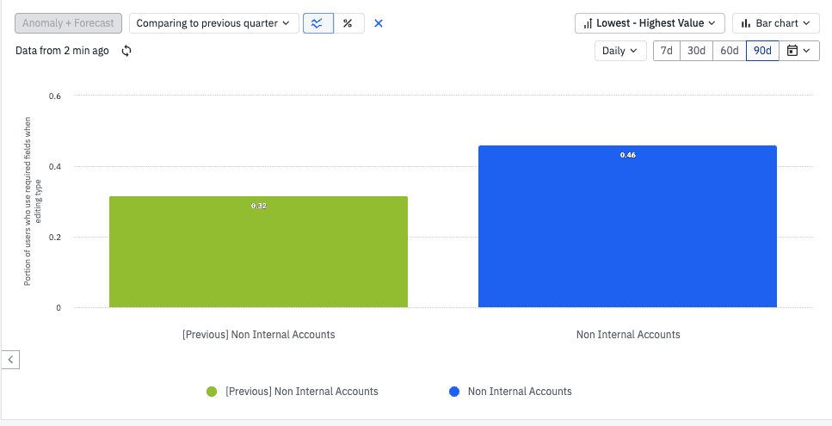Image resolution: width=832 pixels, height=426 pixels.
Task: Select the 7d time range
Action: click(667, 51)
